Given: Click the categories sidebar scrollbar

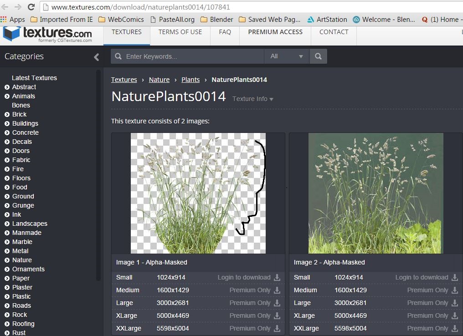Looking at the screenshot, I should point(98,176).
